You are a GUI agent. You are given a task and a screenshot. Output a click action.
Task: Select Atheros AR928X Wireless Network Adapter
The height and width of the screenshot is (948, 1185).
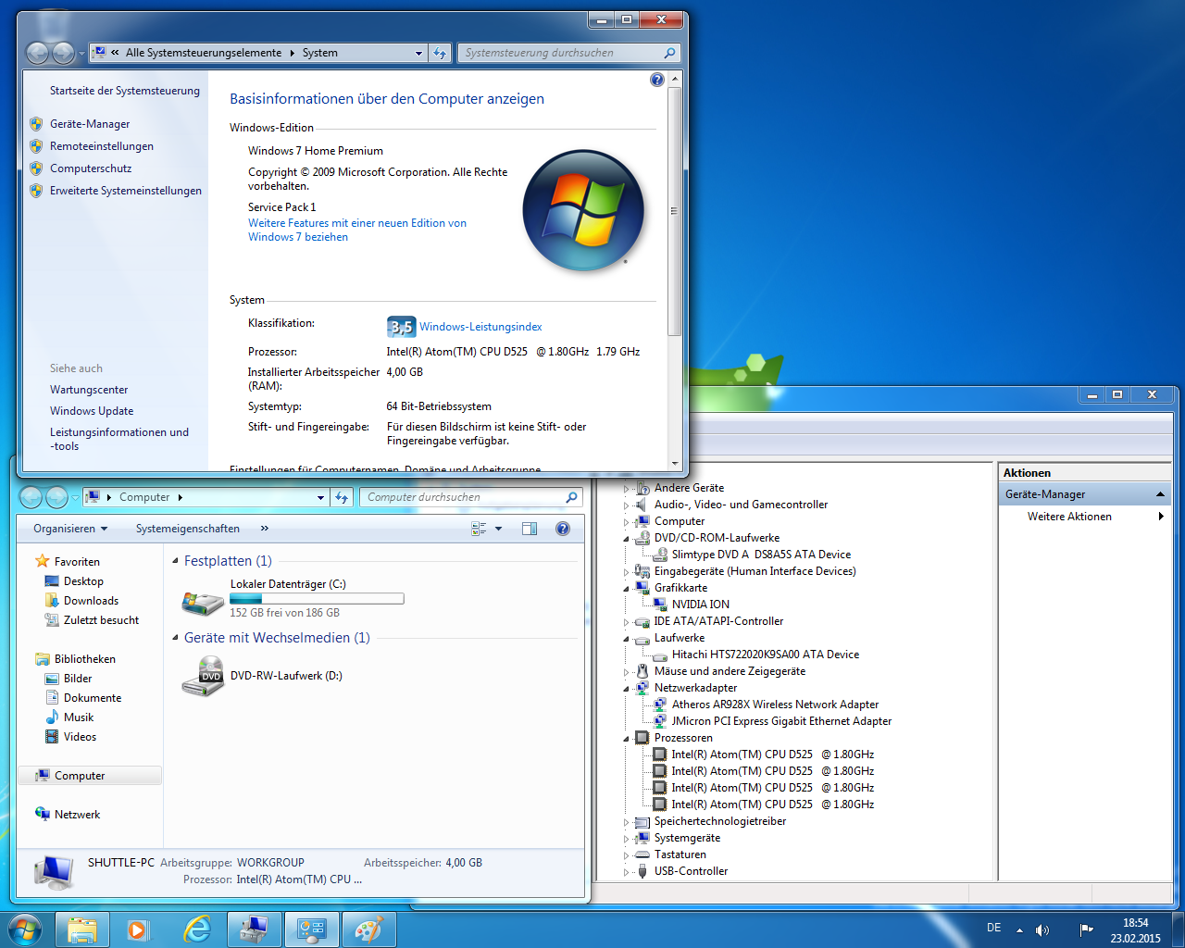775,705
